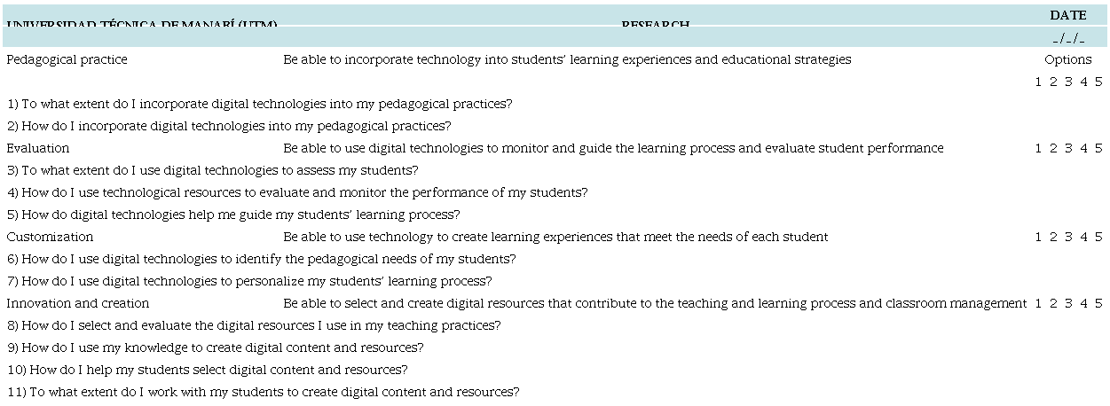This screenshot has height=406, width=1110.
Task: Click the Options column label
Action: click(1068, 60)
